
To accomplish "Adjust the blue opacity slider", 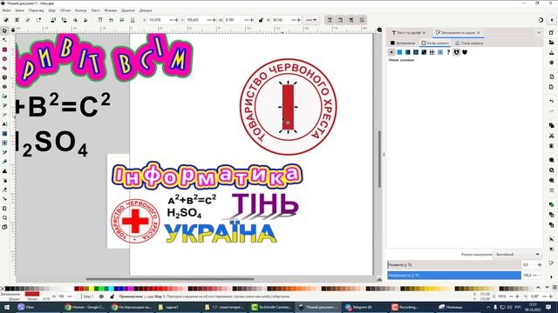I will pyautogui.click(x=454, y=275).
